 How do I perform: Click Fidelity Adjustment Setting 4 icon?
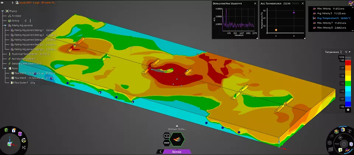click(12, 44)
